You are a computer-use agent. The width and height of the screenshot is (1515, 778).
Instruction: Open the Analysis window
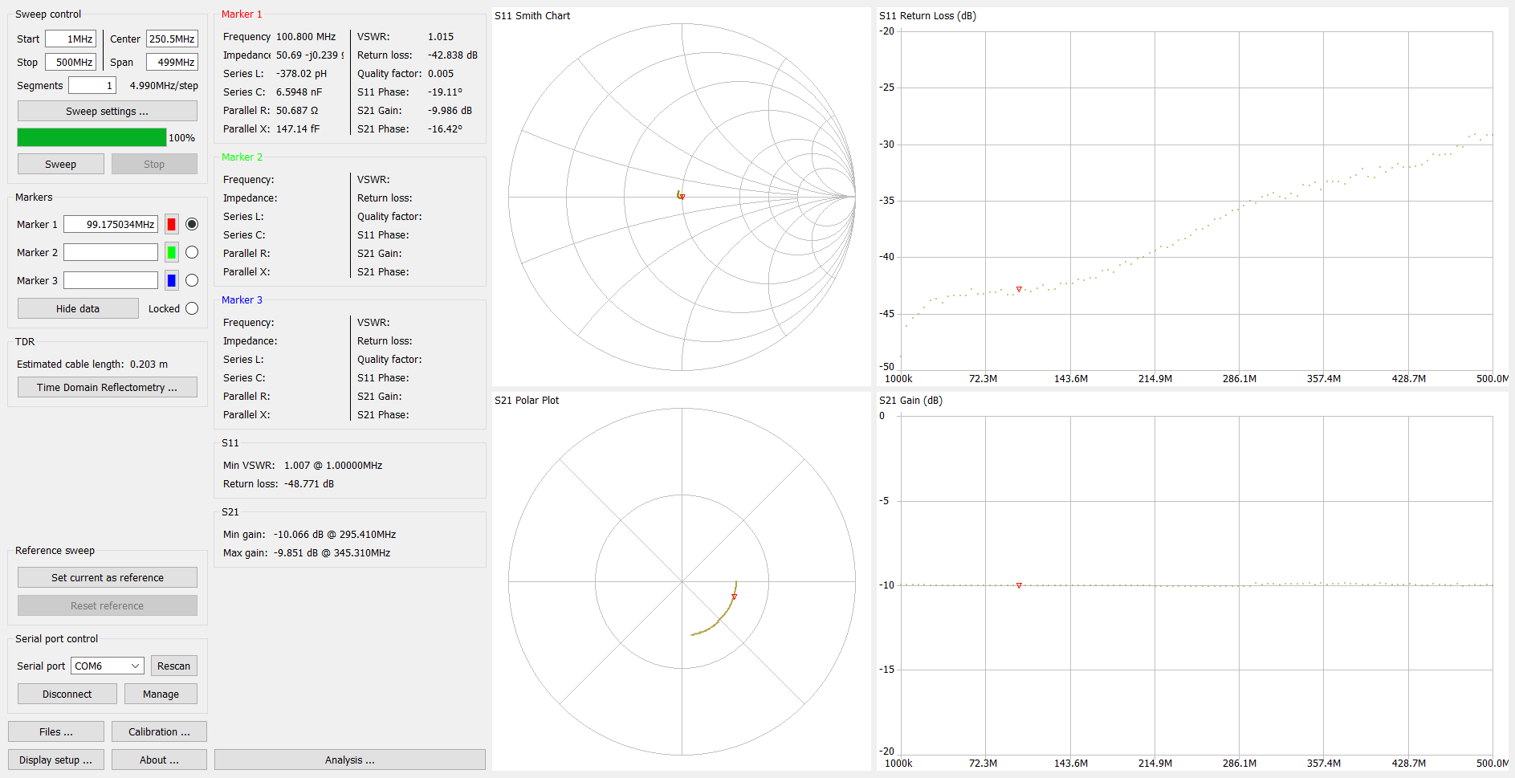pos(350,760)
